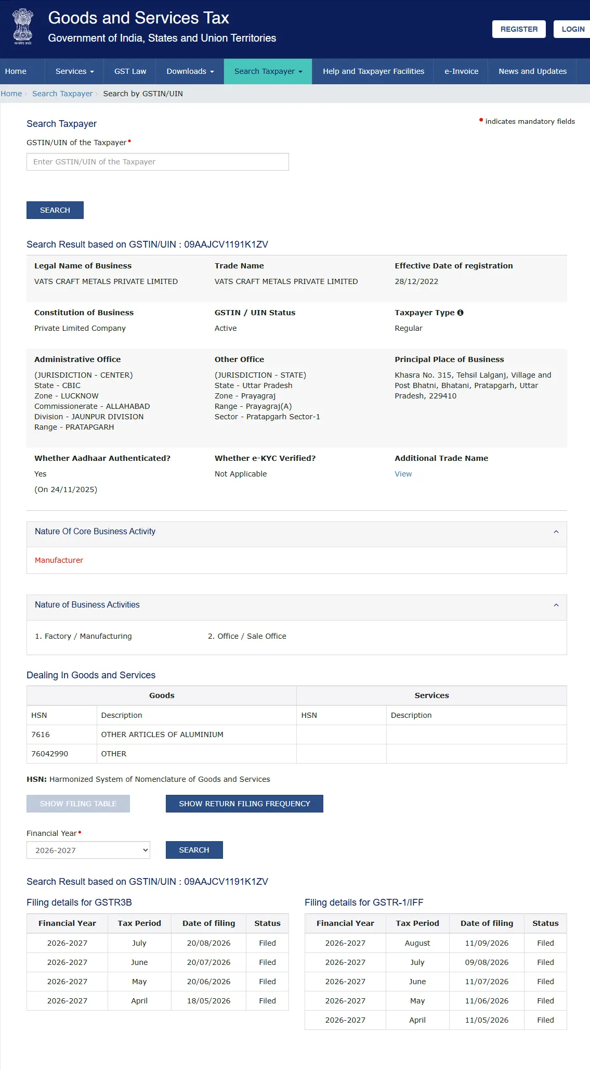
Task: Click the Taxpayer Type info icon
Action: coord(460,313)
